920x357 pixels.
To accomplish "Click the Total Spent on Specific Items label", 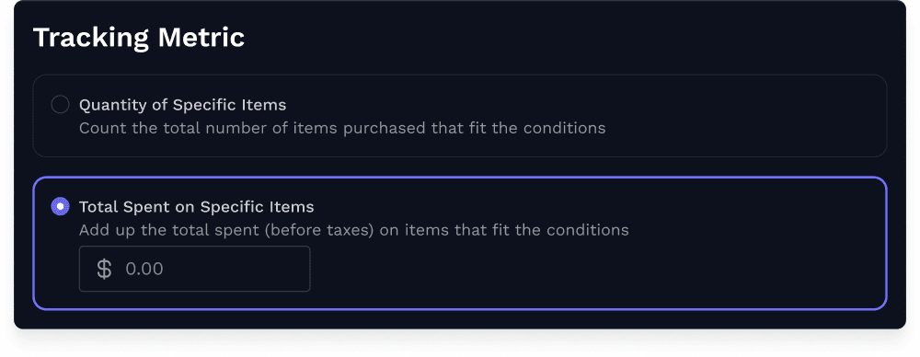I will pos(197,207).
